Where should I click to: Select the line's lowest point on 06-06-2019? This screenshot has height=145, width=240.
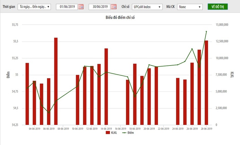[x=49, y=112]
